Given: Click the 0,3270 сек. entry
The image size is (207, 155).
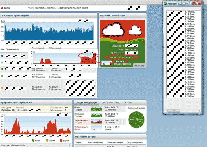Looking at the screenshot, I should point(190,63).
